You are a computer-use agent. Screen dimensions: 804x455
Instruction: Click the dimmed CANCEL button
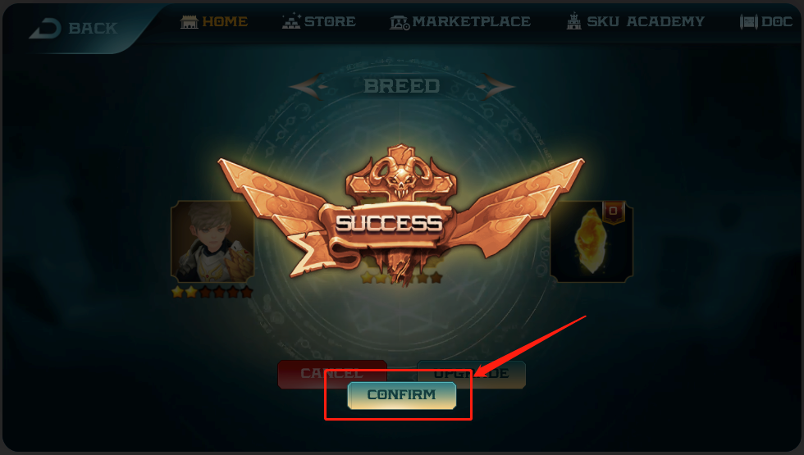click(x=331, y=373)
